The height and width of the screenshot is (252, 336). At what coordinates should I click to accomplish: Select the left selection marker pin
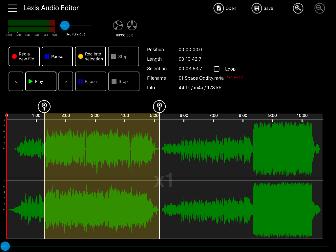(44, 106)
